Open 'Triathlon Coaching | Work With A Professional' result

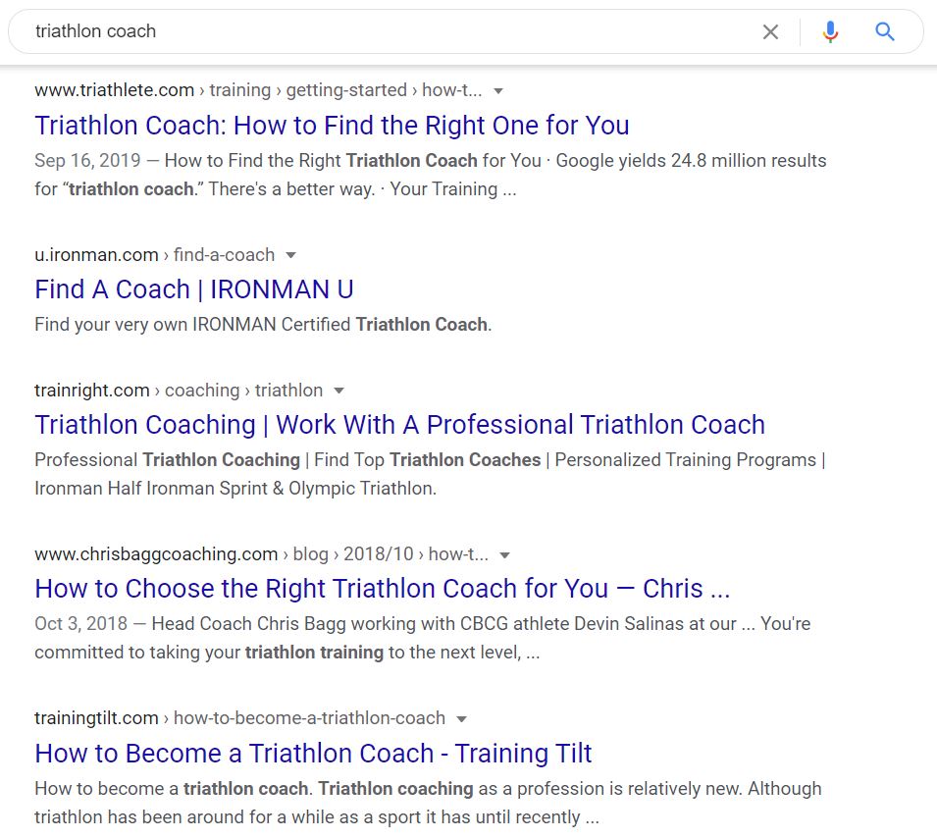click(x=399, y=425)
